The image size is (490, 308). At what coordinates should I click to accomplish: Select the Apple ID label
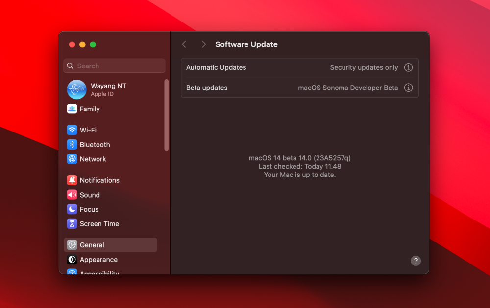102,94
